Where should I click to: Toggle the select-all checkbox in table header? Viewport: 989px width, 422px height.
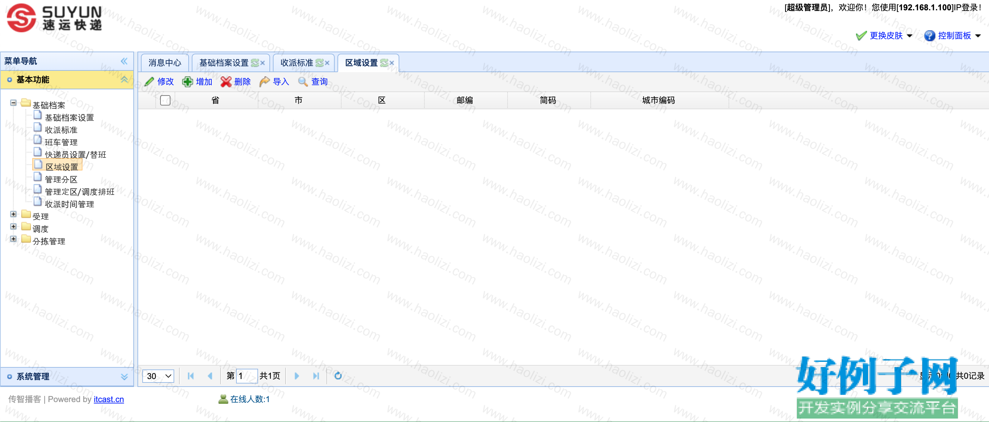[x=165, y=100]
